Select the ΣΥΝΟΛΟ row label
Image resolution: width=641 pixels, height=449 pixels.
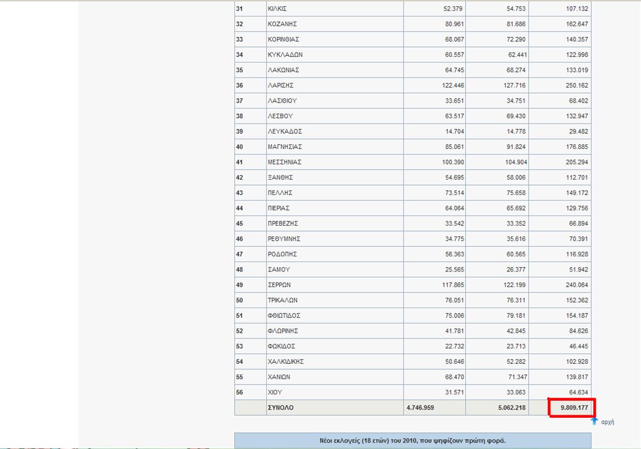282,408
